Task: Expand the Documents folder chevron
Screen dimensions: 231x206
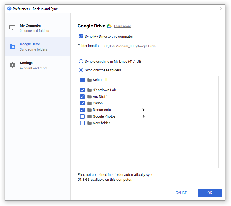Action: click(143, 110)
